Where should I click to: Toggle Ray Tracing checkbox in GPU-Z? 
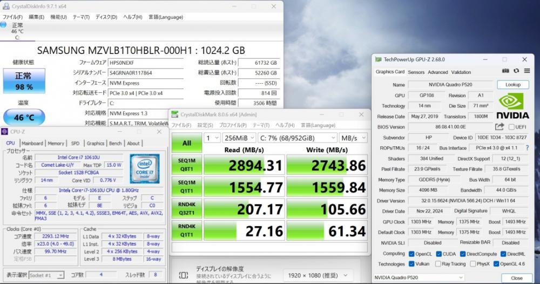pyautogui.click(x=438, y=264)
